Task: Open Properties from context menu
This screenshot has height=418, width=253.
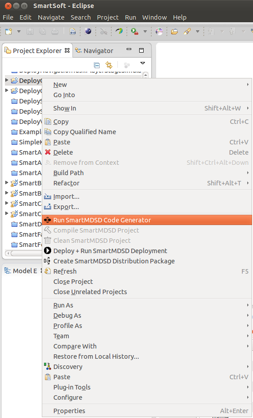Action: [x=147, y=411]
